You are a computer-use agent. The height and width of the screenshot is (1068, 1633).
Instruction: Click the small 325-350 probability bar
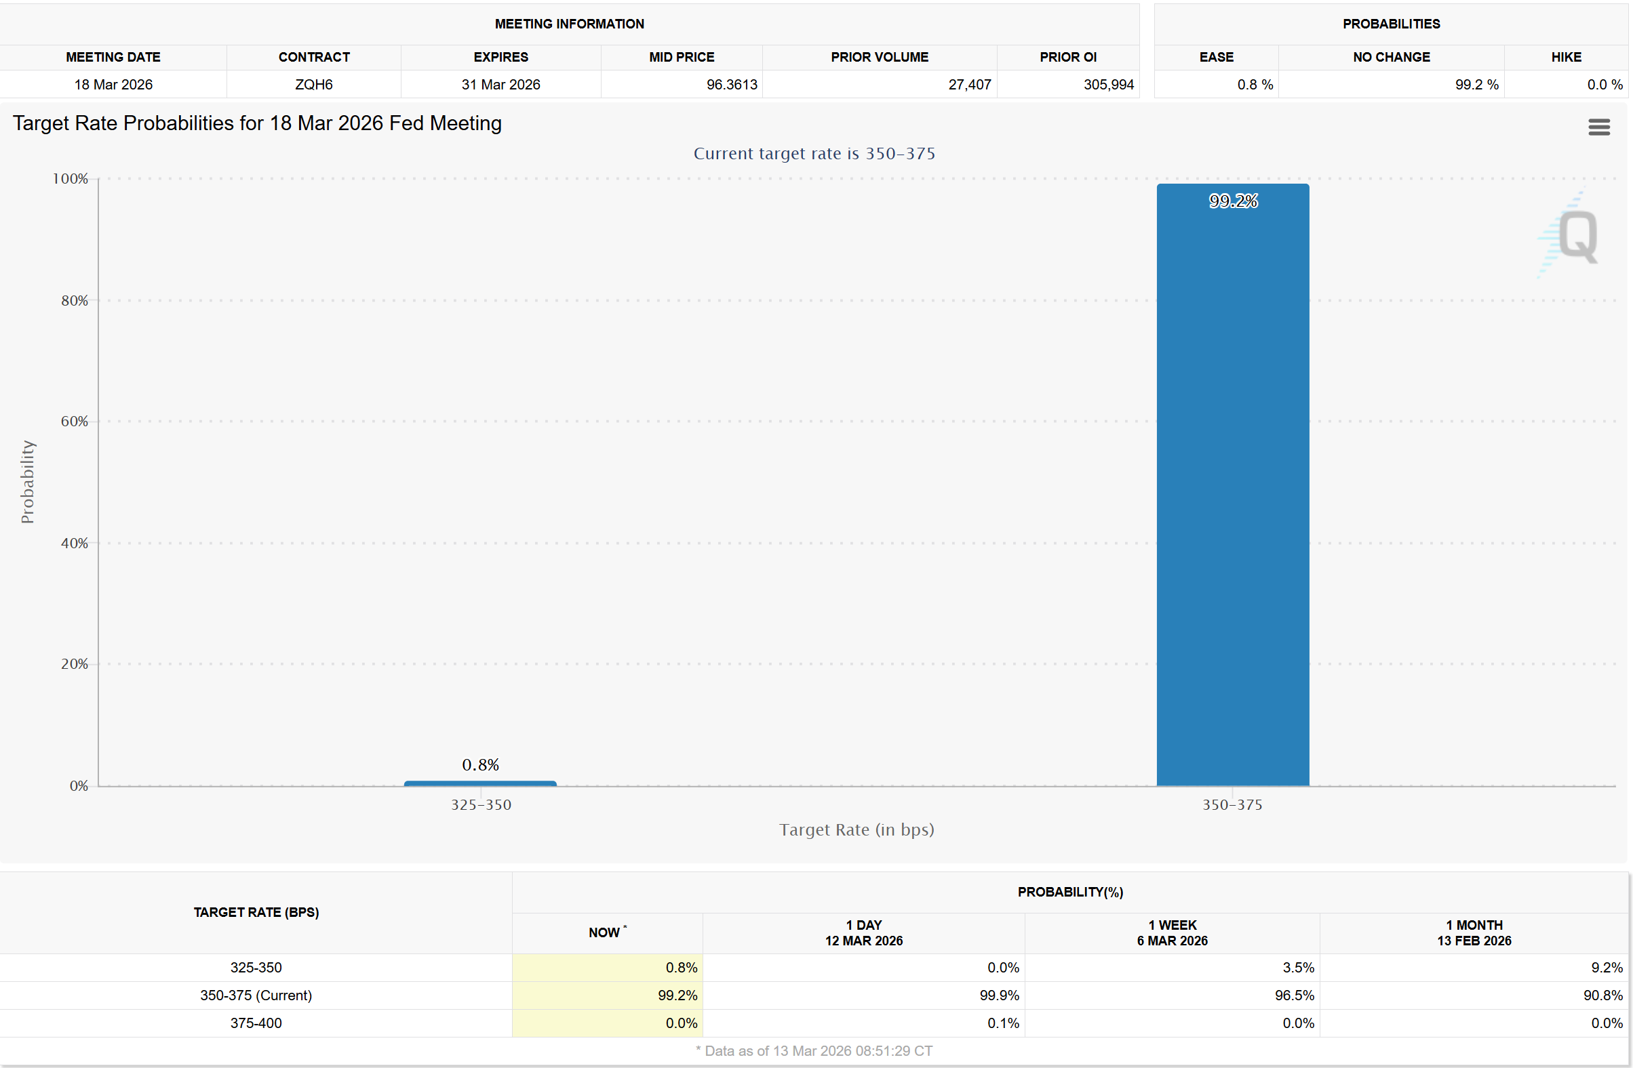(x=480, y=783)
